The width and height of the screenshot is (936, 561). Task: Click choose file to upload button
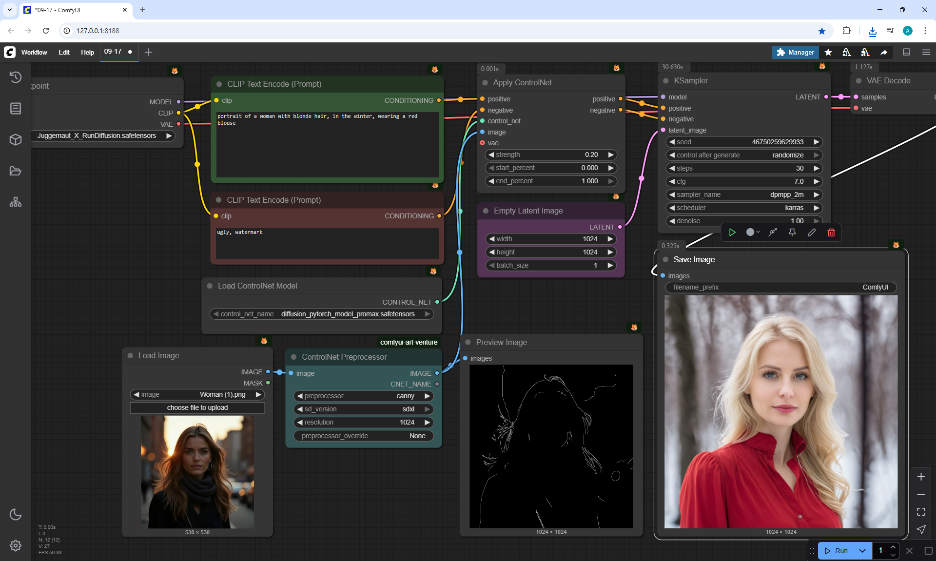197,407
